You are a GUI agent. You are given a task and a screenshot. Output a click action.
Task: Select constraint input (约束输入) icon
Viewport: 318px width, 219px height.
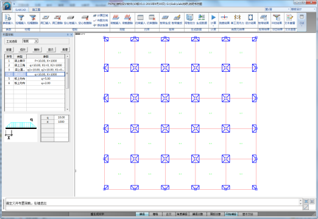point(140,19)
